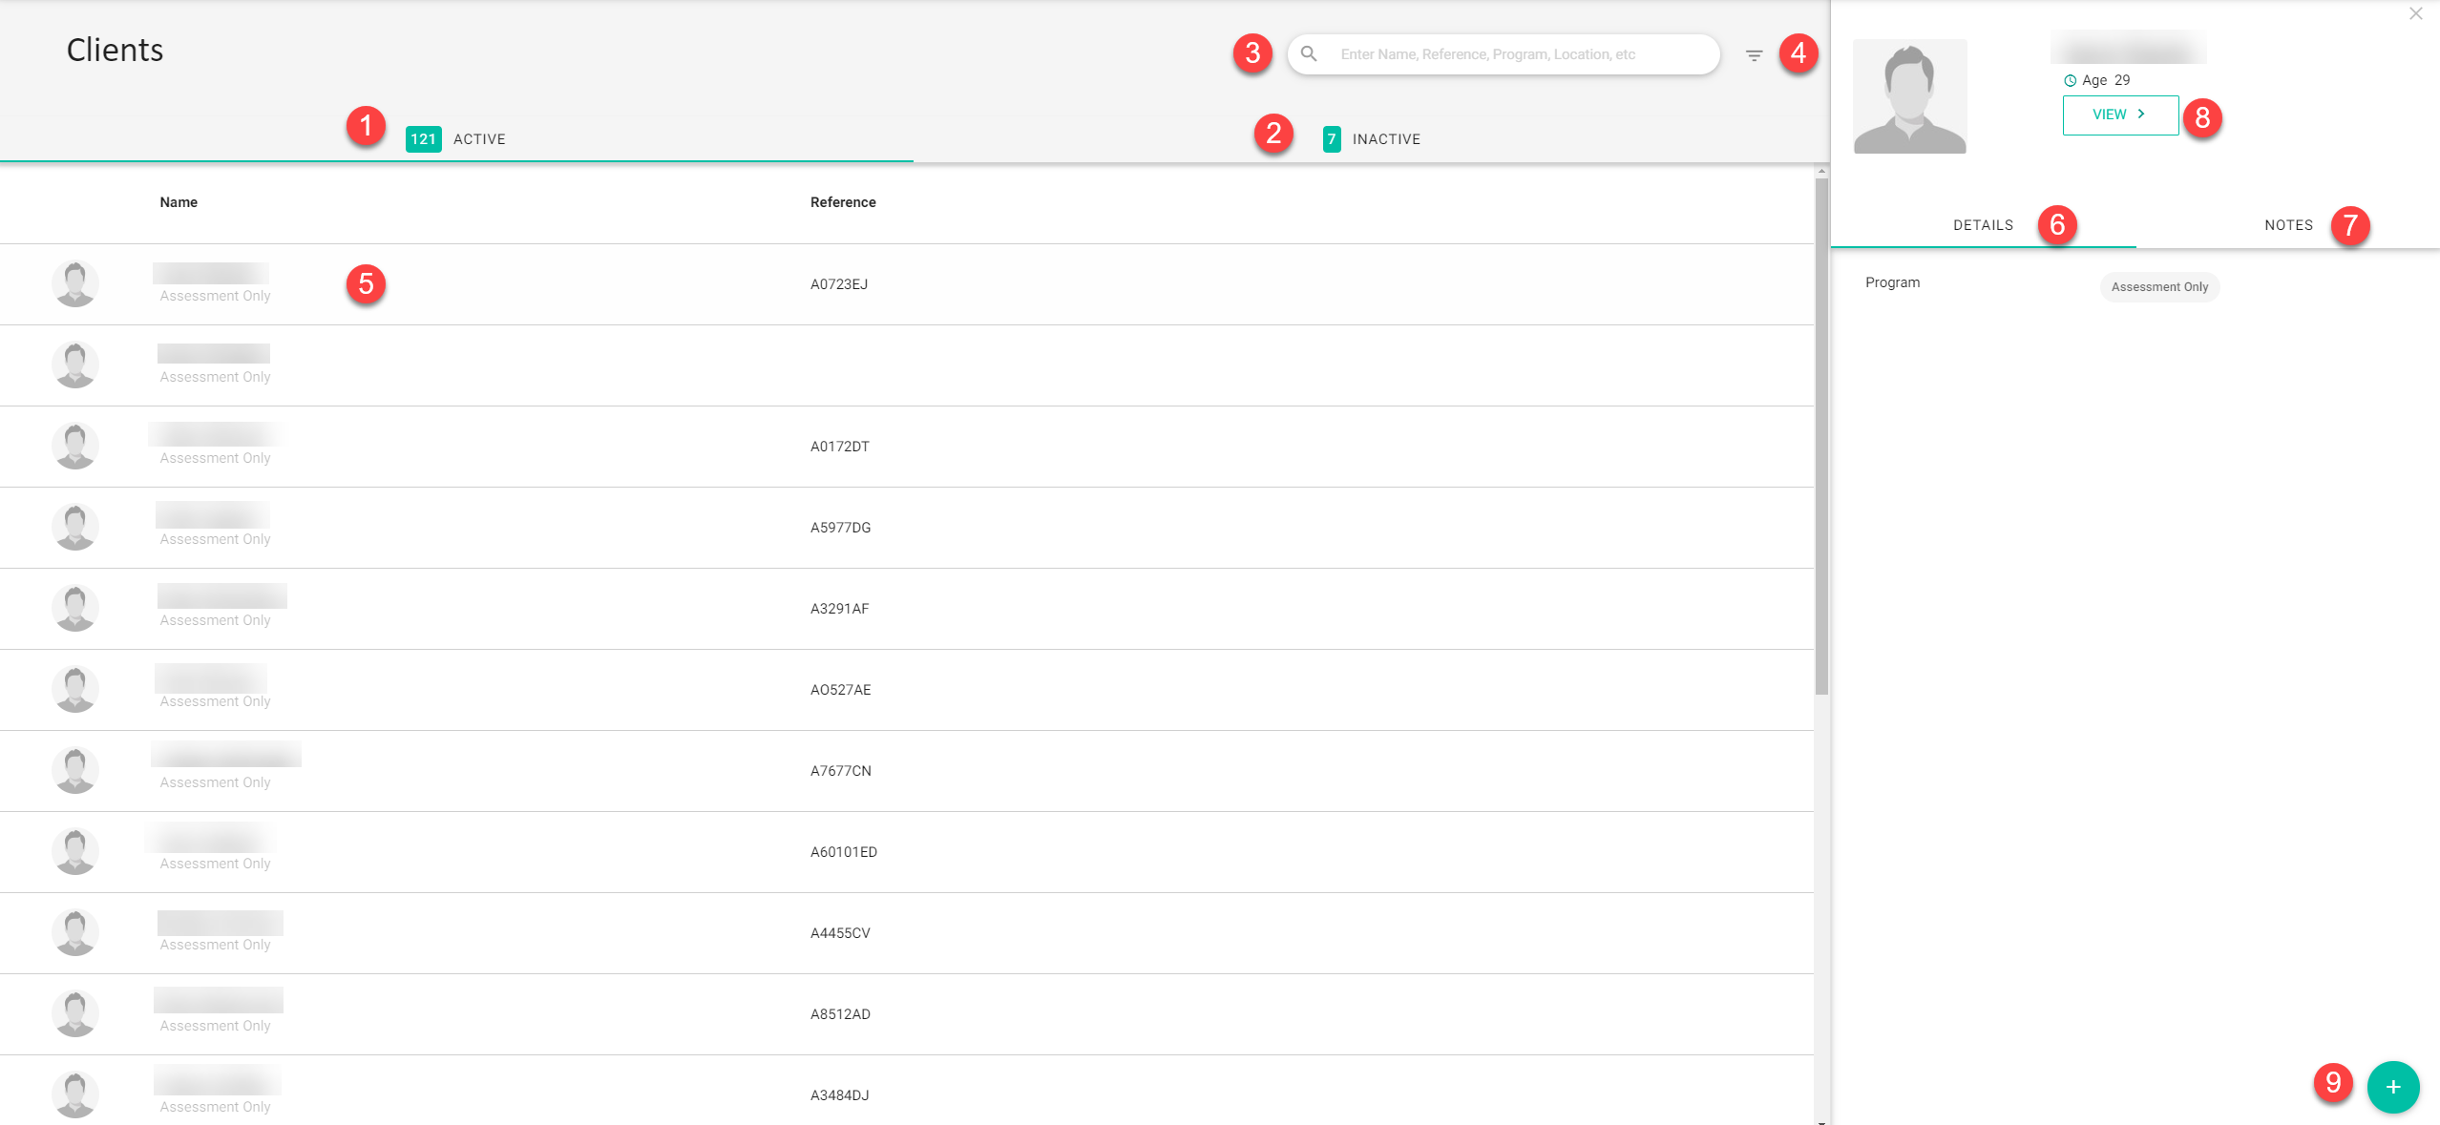Click the magnifier search icon
The image size is (2440, 1125).
point(1309,54)
